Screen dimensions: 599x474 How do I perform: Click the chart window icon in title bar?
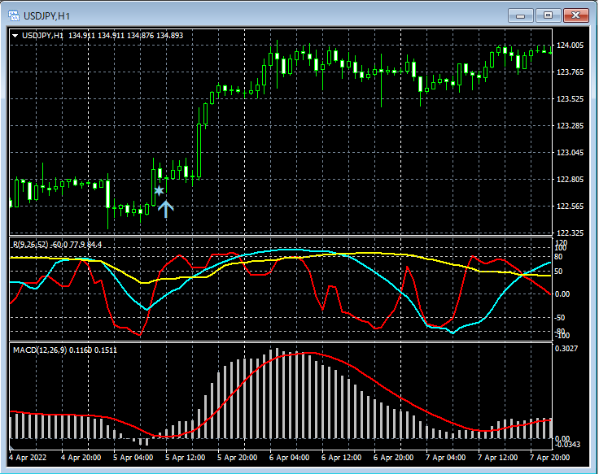pos(13,15)
